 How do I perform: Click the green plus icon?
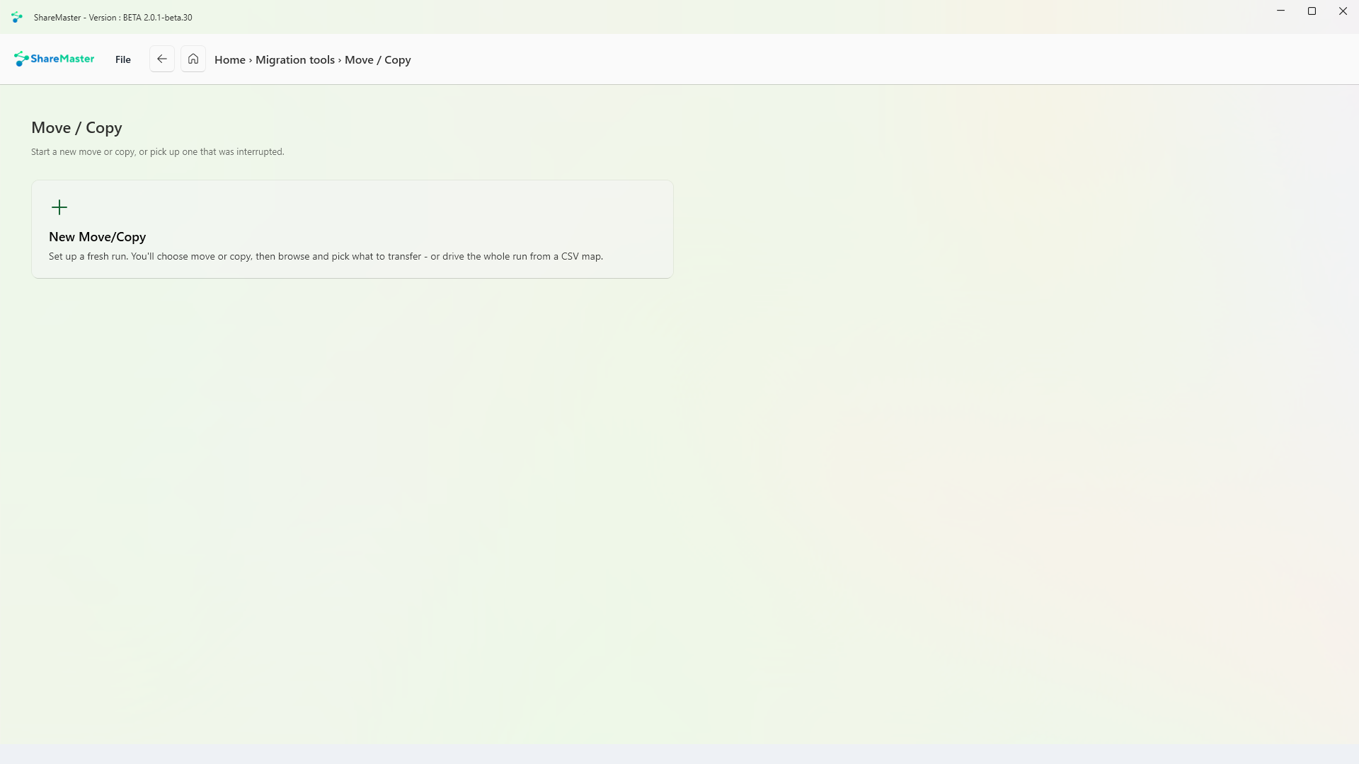click(59, 207)
